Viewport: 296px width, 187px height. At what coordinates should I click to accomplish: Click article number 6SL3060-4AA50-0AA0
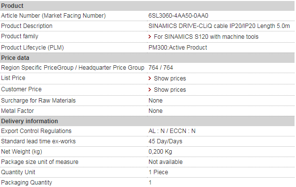178,15
